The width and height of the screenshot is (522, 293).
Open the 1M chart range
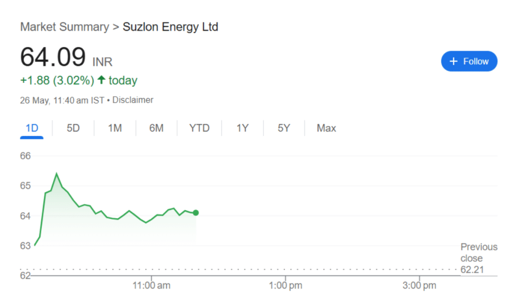point(115,128)
